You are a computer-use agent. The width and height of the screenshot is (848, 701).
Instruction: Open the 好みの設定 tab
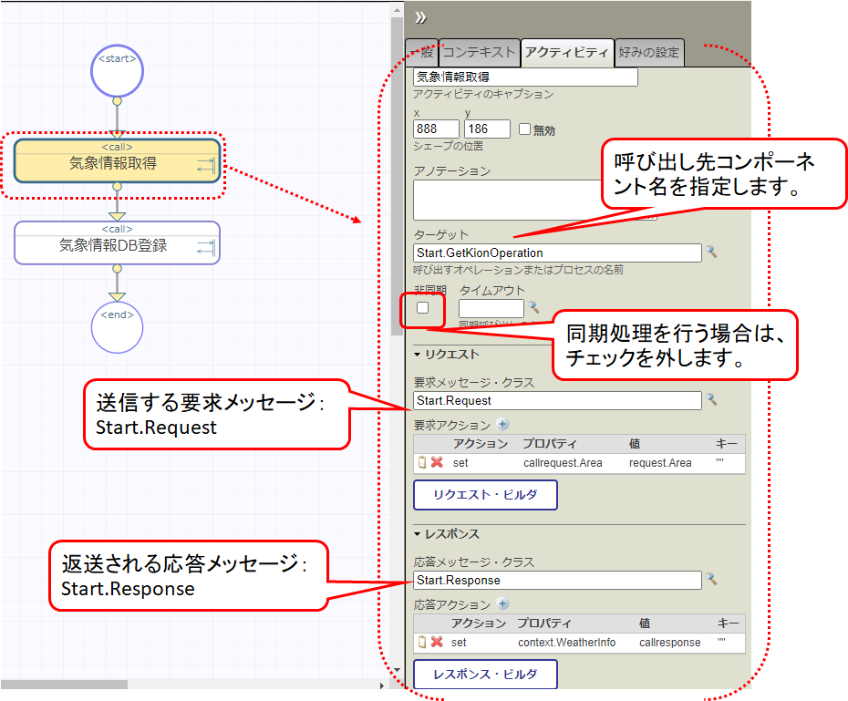point(648,53)
